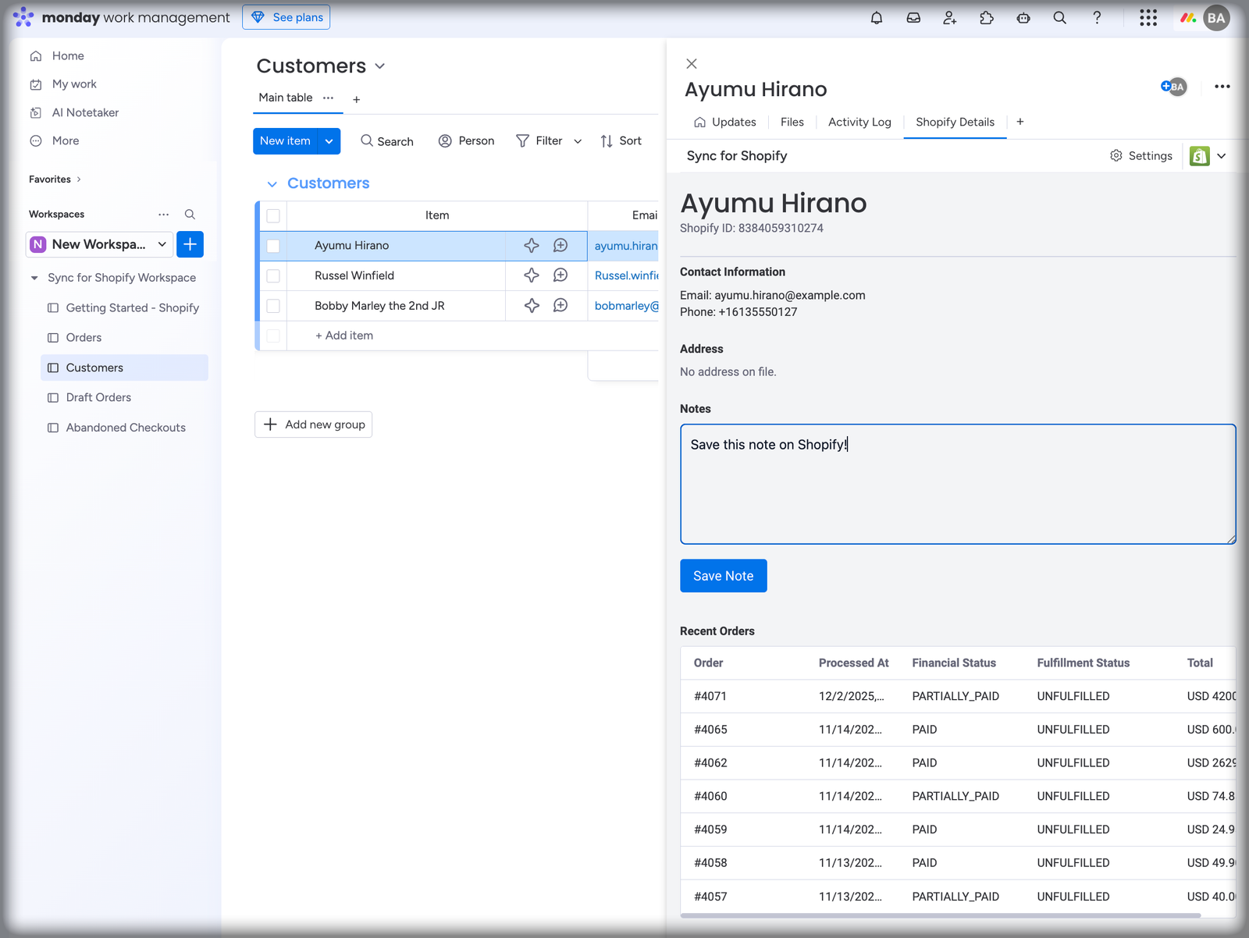The image size is (1249, 938).
Task: Open the notifications bell icon
Action: [x=877, y=18]
